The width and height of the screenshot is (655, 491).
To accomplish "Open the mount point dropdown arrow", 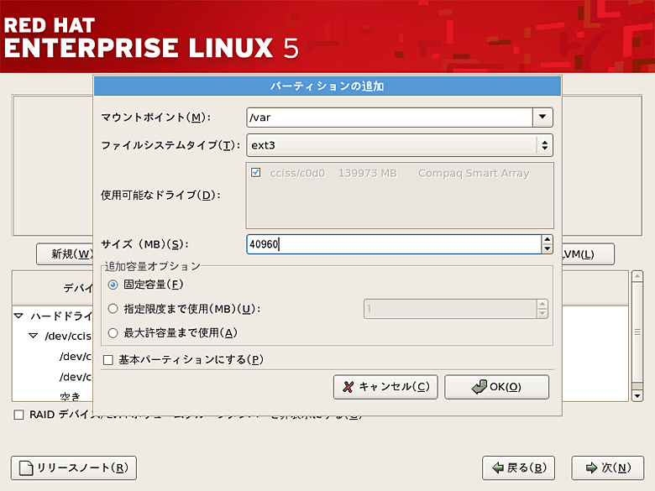I will 542,118.
